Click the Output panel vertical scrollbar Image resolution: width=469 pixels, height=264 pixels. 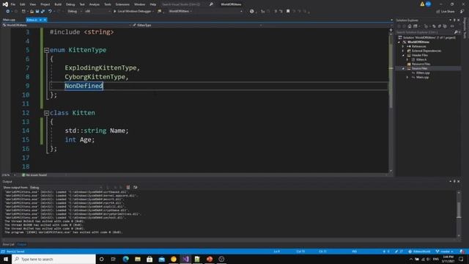pyautogui.click(x=459, y=213)
